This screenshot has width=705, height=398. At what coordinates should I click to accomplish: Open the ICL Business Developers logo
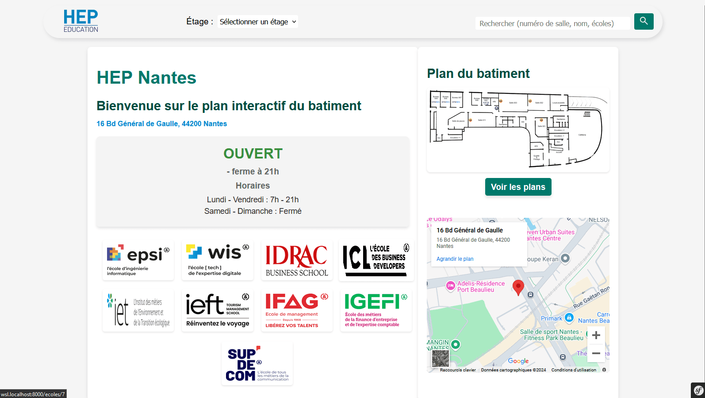pos(376,261)
